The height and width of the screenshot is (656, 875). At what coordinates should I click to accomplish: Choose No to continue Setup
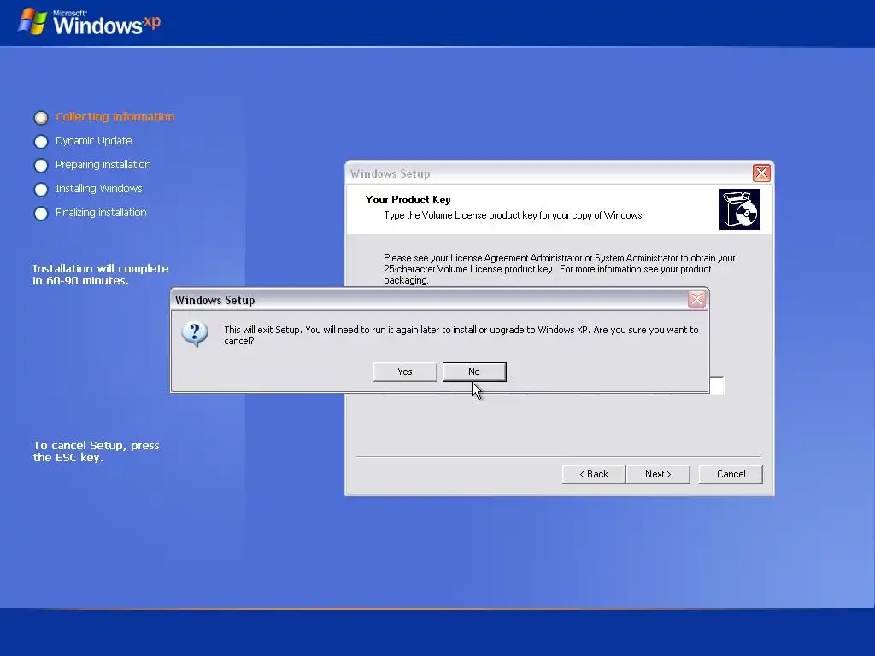point(474,372)
